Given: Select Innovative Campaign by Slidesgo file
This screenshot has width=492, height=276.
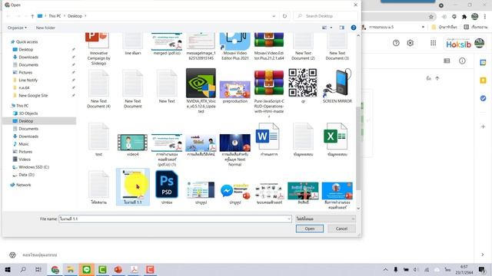Looking at the screenshot, I should [98, 41].
